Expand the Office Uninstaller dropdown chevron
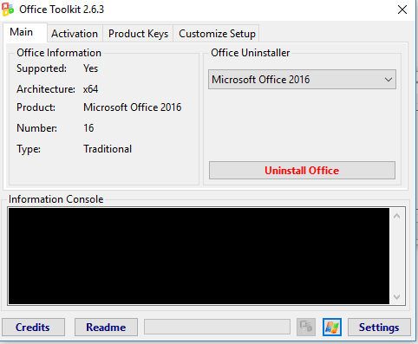The image size is (418, 344). tap(389, 80)
